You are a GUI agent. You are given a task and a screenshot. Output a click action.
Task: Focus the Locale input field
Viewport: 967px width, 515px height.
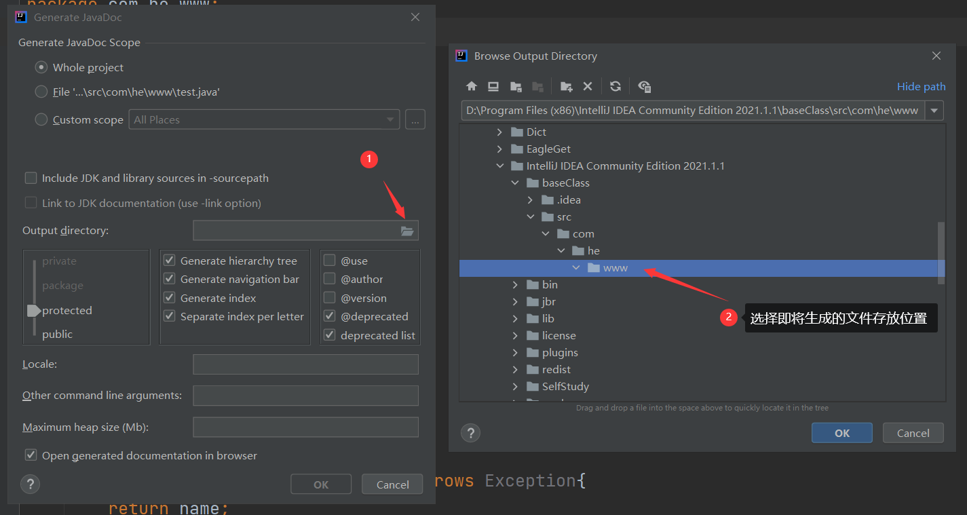click(x=305, y=364)
